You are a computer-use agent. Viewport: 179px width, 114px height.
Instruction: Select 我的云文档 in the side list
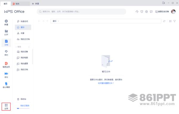click(x=23, y=39)
